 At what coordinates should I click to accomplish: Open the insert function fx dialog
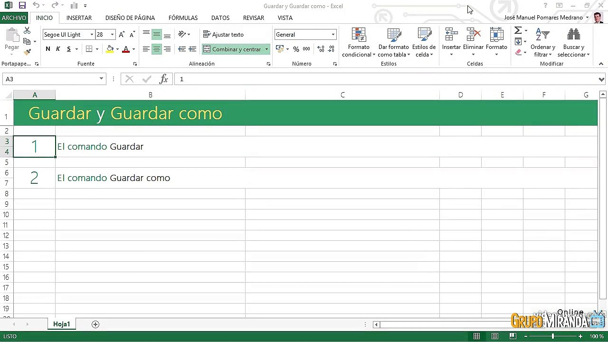coord(163,79)
